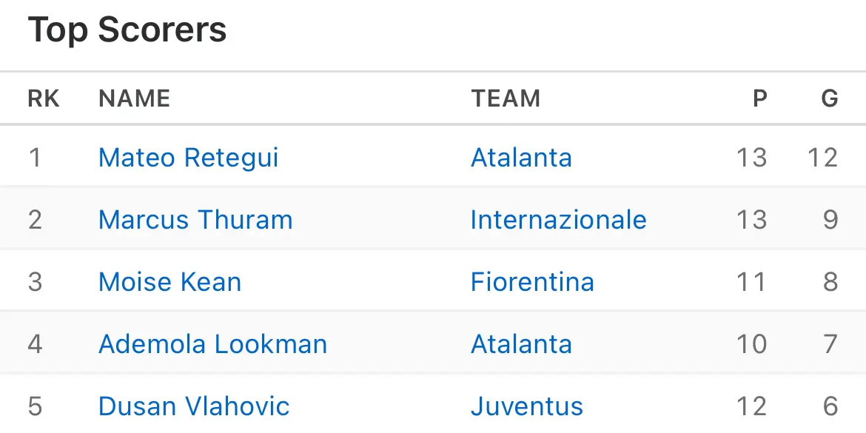
Task: Click the RK column header
Action: pos(44,99)
